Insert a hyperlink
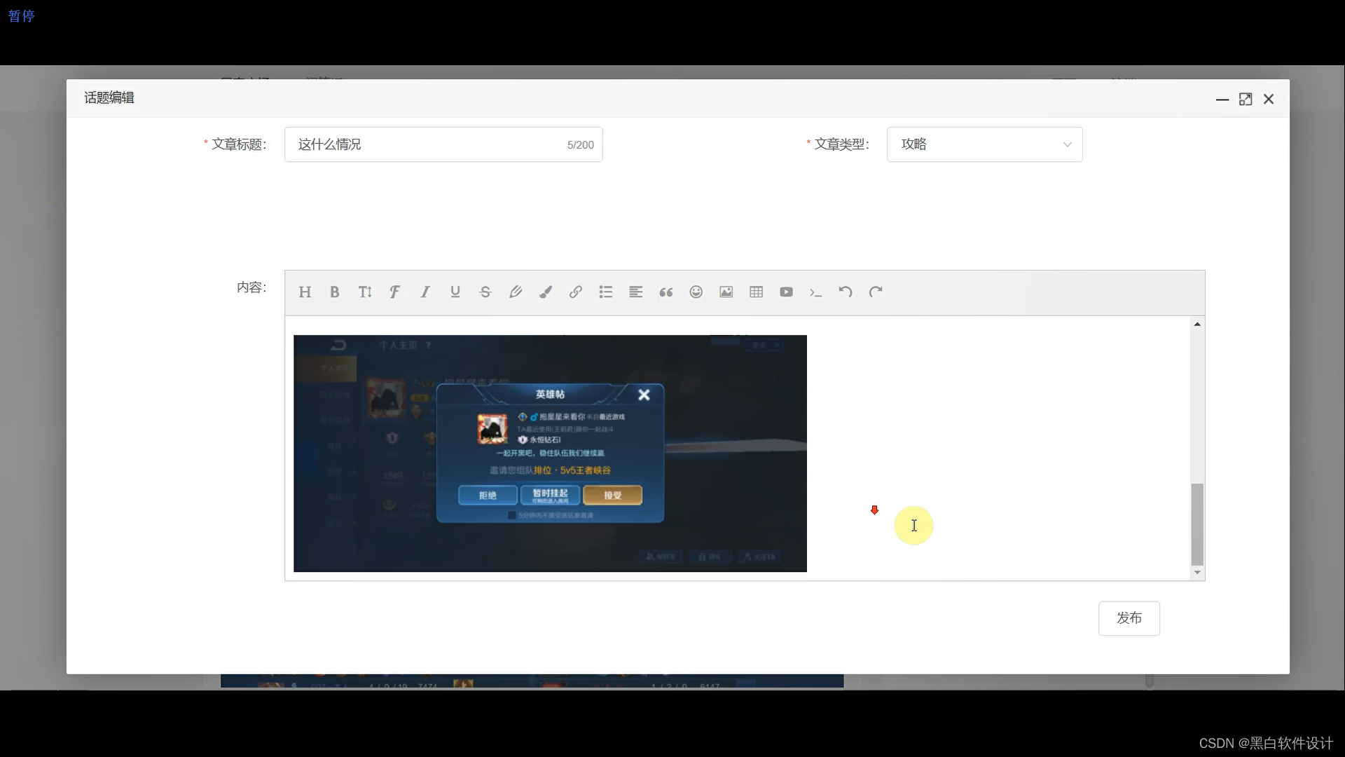 pos(576,292)
